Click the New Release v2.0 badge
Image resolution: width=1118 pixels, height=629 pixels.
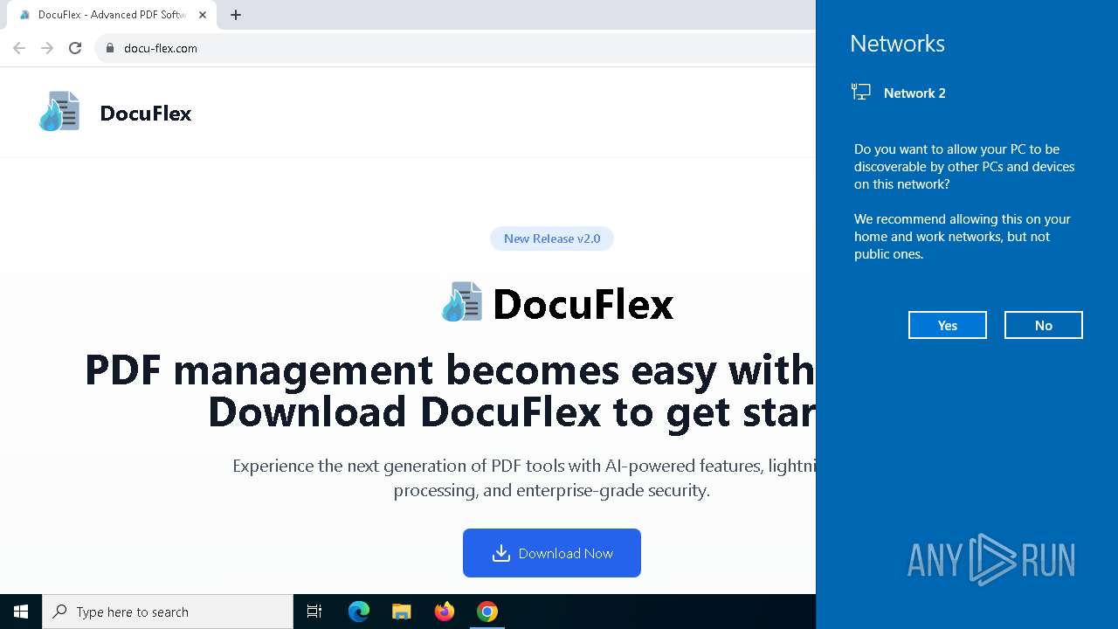point(552,238)
